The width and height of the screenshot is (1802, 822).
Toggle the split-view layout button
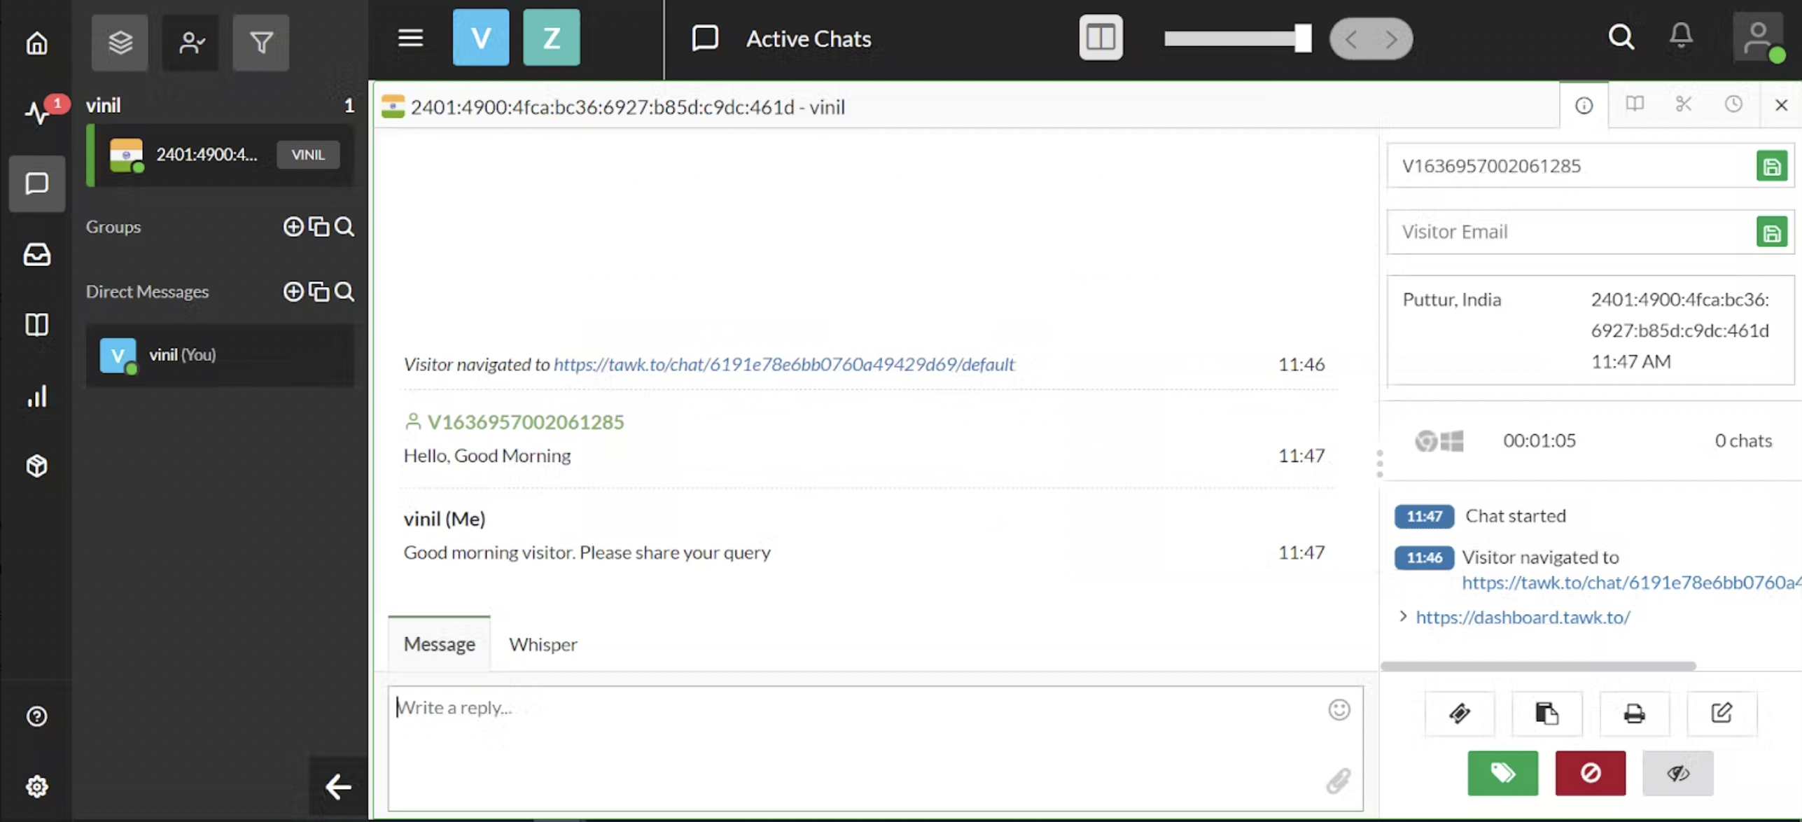(x=1101, y=38)
